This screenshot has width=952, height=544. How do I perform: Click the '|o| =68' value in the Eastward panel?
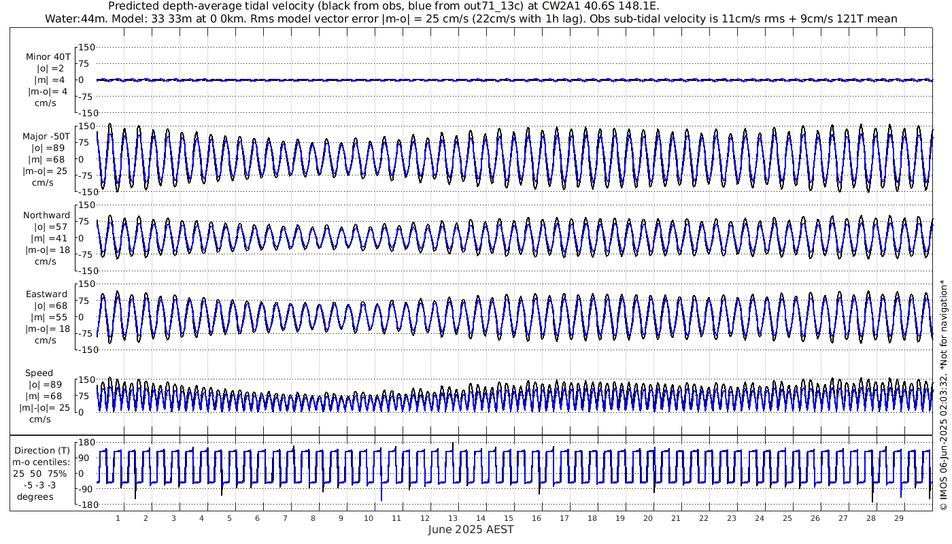(46, 305)
